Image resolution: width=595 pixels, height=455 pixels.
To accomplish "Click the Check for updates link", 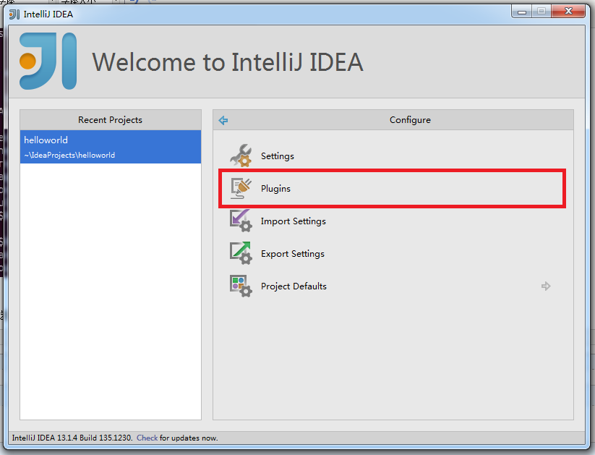I will (147, 438).
